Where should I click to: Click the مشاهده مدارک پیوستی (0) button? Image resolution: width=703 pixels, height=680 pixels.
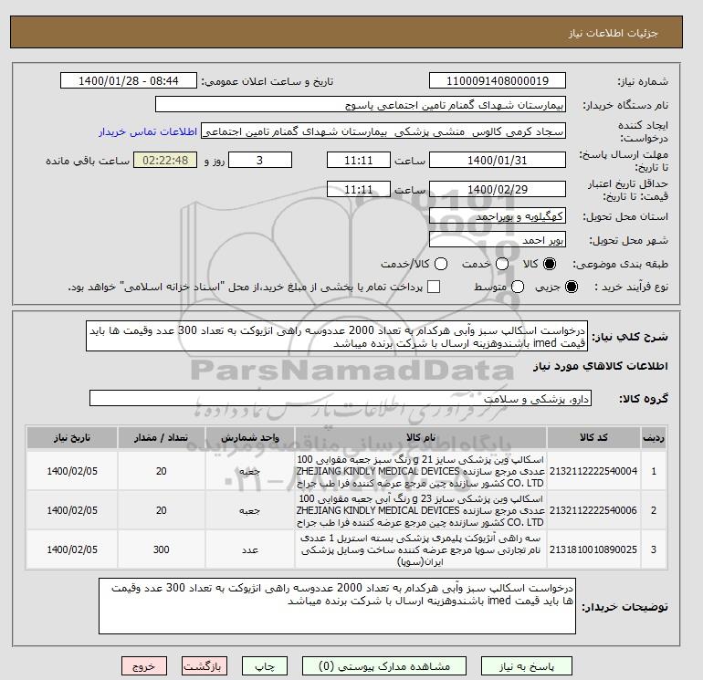pyautogui.click(x=384, y=666)
